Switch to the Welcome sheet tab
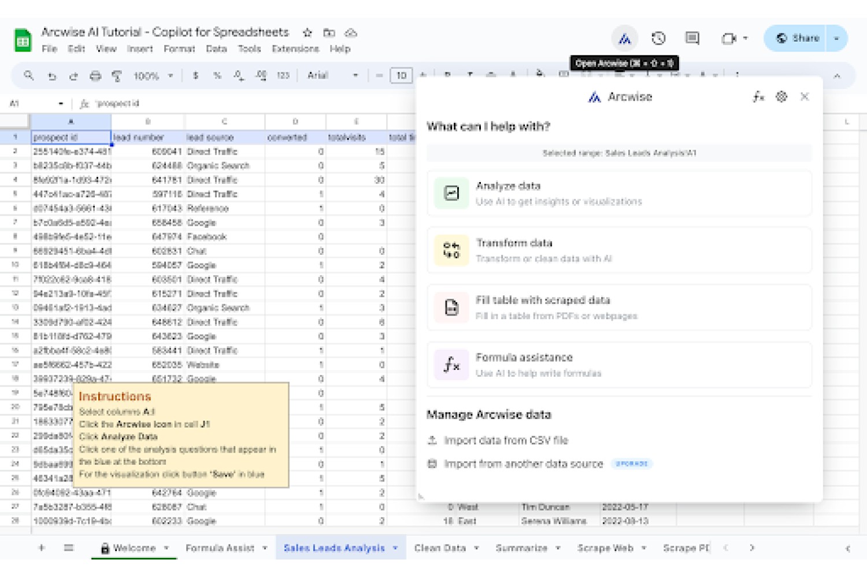The image size is (867, 578). tap(134, 547)
